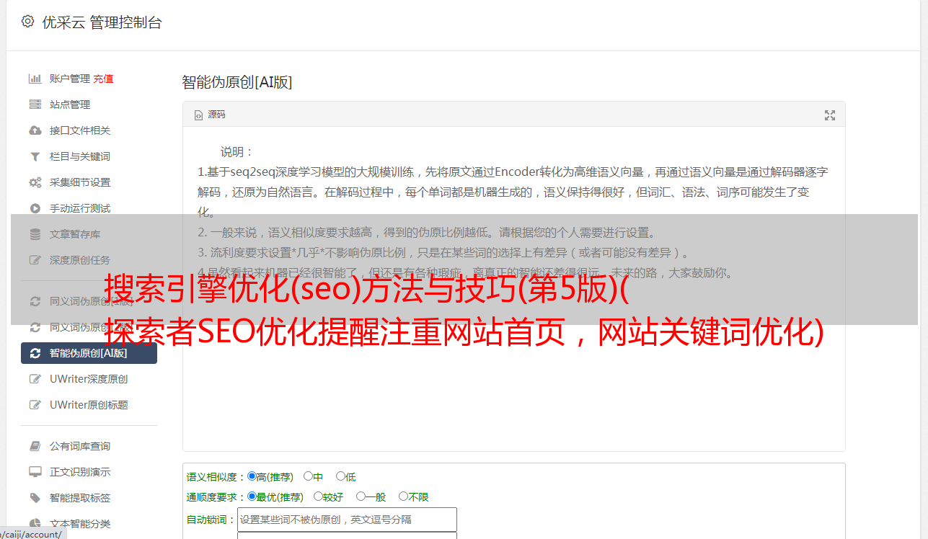Viewport: 928px width, 539px height.
Task: Click the monitor icon for 正文识别演示
Action: point(35,472)
